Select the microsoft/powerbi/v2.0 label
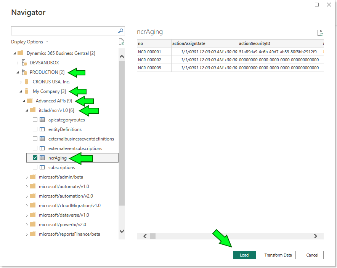This screenshot has height=268, width=337. coord(63,225)
